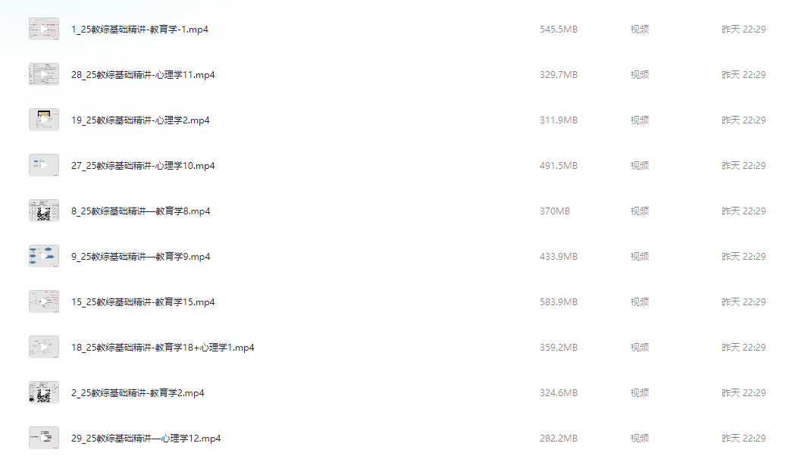Viewport: 808px width, 459px height.
Task: Select file name 9_25教综基础精讲—教育学9.mp4
Action: (x=141, y=257)
